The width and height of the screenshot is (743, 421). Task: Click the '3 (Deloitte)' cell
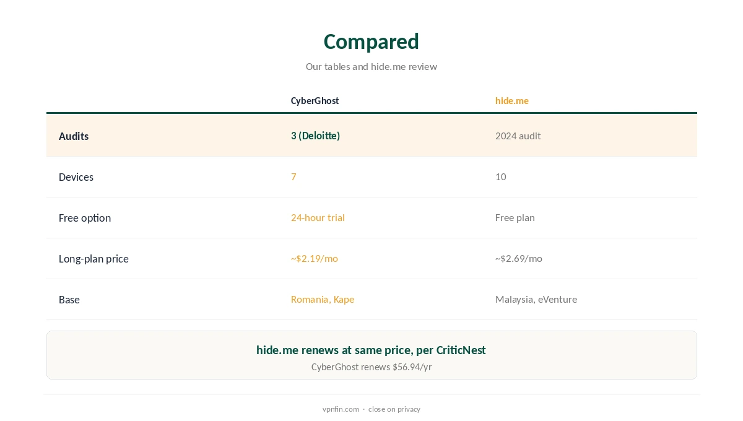(316, 136)
